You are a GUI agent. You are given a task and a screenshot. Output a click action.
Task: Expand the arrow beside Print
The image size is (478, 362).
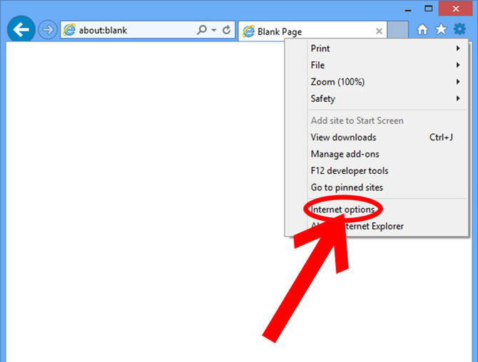[458, 48]
